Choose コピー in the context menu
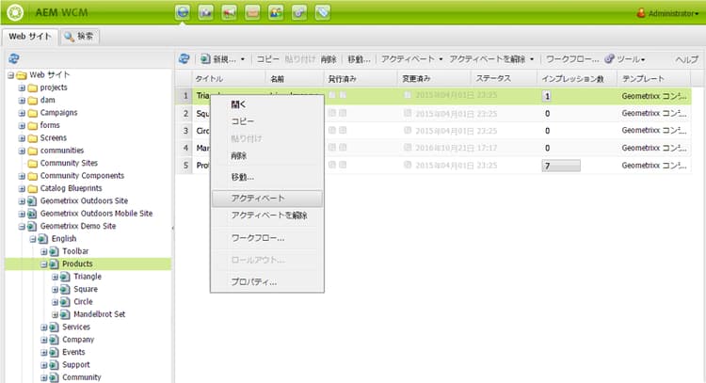Screen dimensions: 706x383 [267, 121]
